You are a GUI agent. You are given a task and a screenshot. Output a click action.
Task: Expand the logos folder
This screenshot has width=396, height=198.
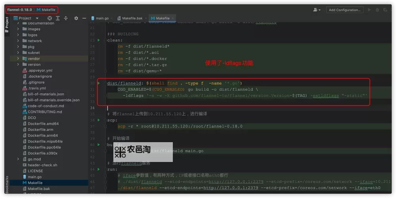18,35
